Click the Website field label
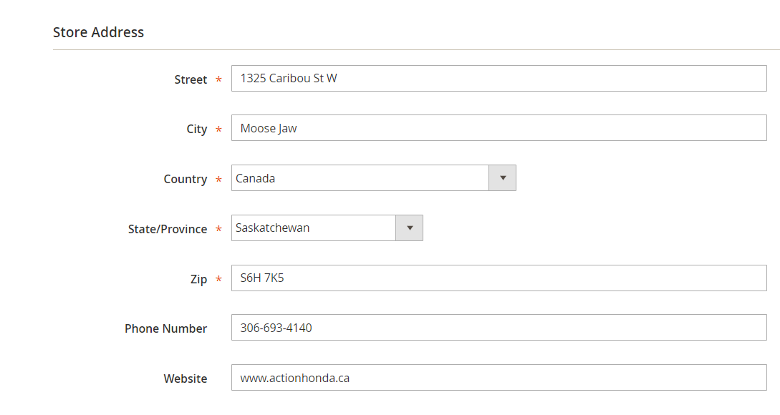 pos(186,379)
